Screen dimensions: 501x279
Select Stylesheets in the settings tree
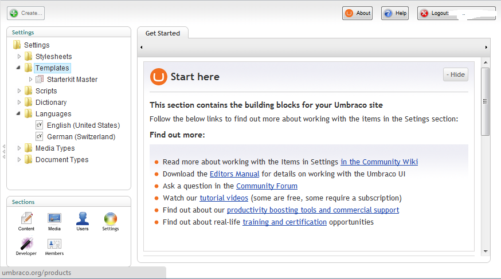[54, 57]
